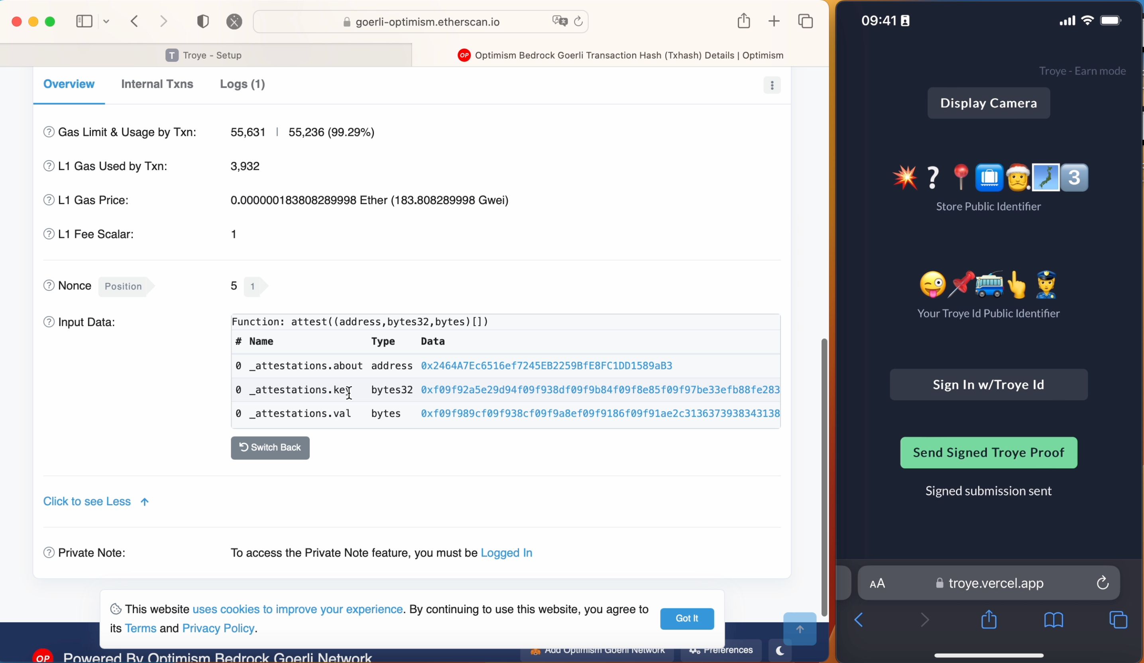Tap Display Camera in phone app
Image resolution: width=1144 pixels, height=663 pixels.
point(988,103)
